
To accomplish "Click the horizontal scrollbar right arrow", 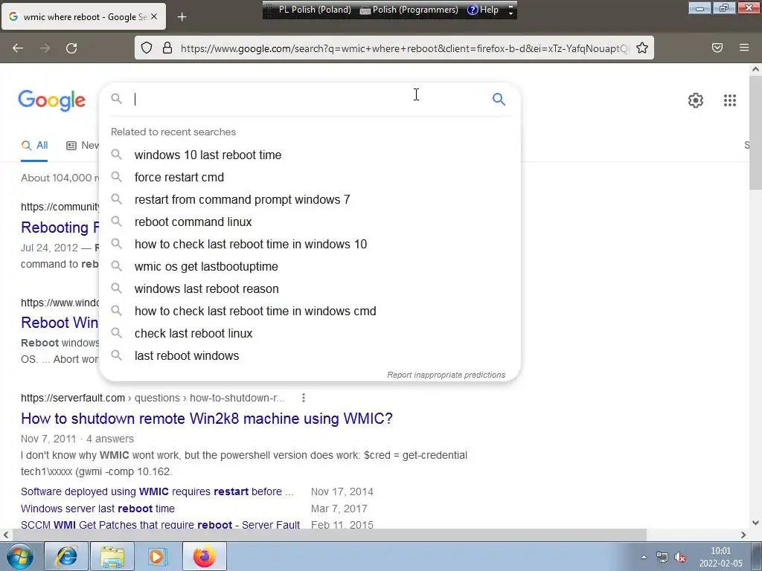I will [x=743, y=535].
